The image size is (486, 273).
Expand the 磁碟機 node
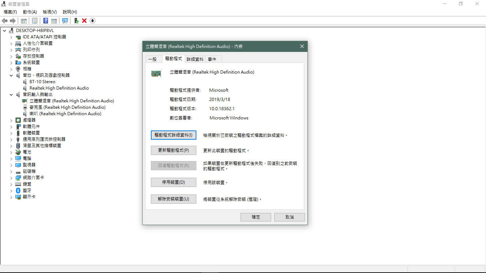11,171
